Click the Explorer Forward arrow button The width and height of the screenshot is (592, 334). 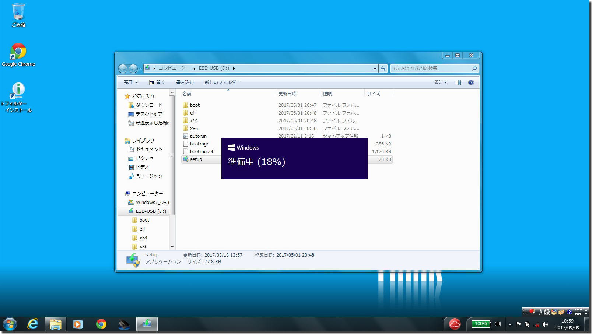133,68
